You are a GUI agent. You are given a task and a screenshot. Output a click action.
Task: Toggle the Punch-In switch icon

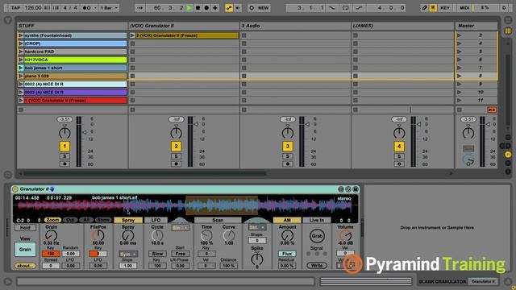pos(332,8)
